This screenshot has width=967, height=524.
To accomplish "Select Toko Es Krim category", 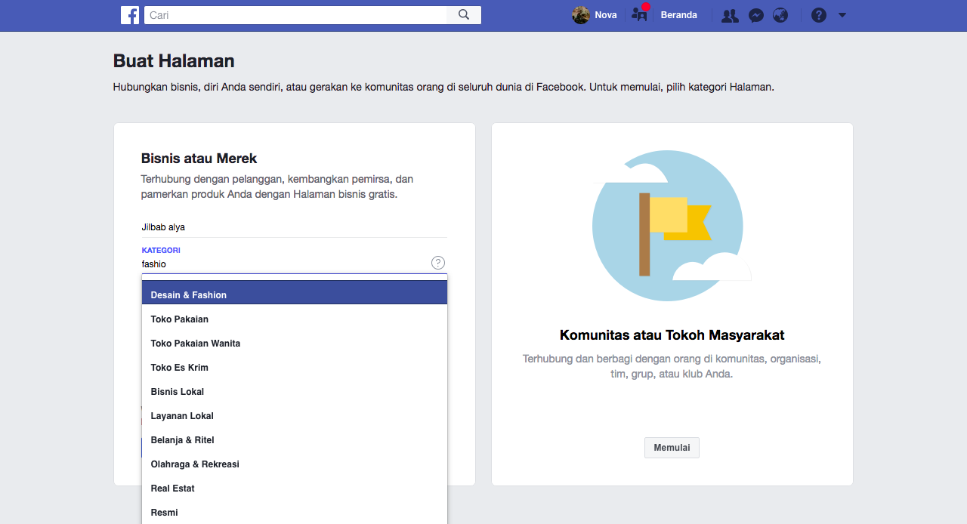I will click(179, 367).
